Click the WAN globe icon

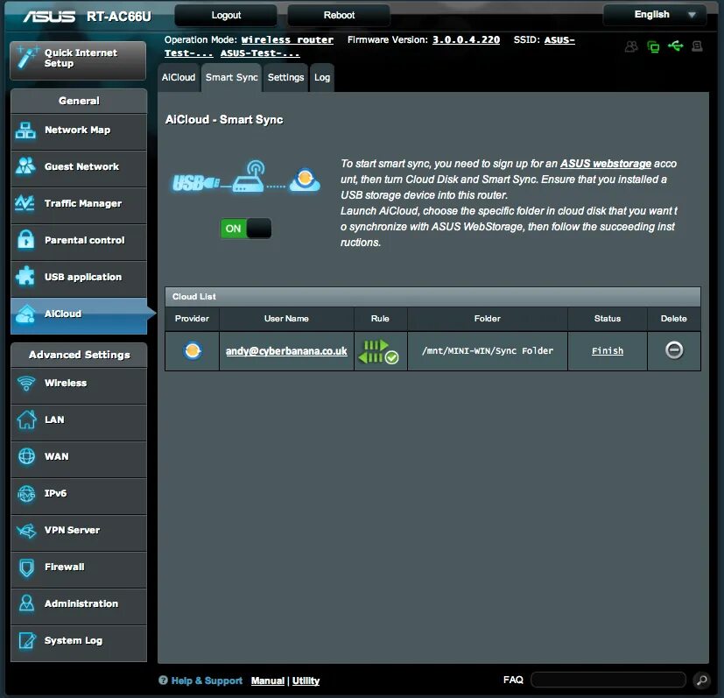(x=26, y=456)
